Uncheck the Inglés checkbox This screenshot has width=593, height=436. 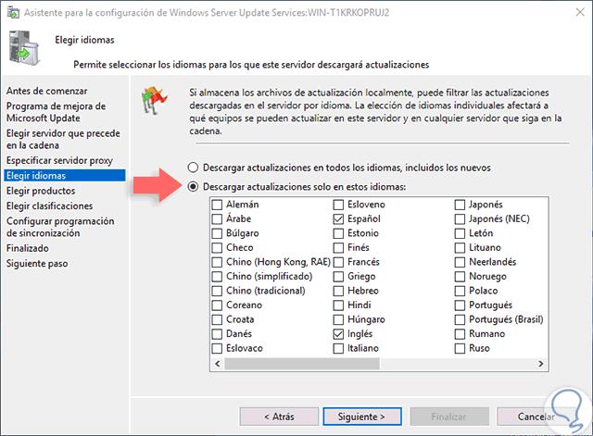point(338,334)
